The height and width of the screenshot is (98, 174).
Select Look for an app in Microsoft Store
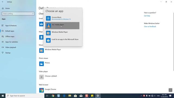click(x=62, y=40)
